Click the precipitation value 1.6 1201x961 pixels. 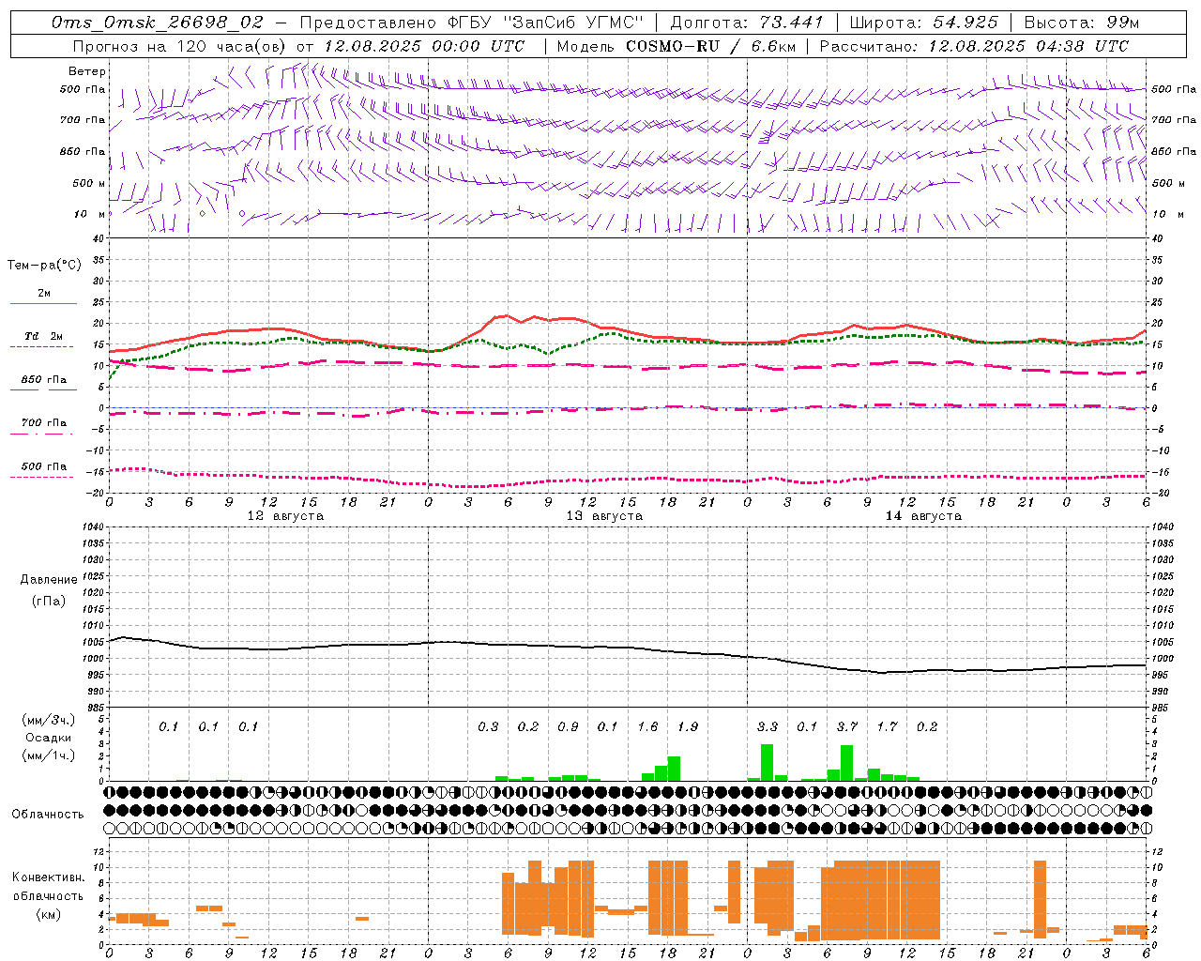(647, 726)
